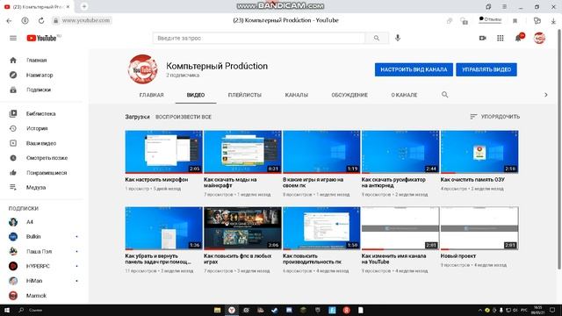Click УПРАВЛЯТЬ ВИДЕО button

[486, 69]
